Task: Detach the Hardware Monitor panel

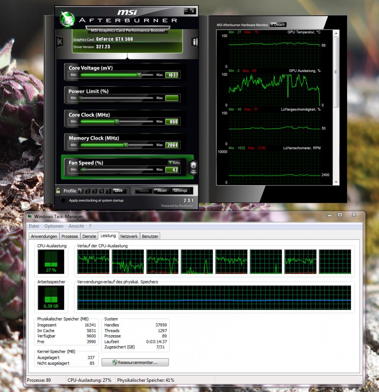Action: (278, 25)
